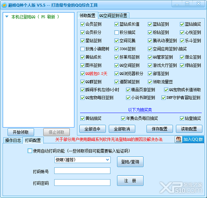
Task: Uncheck the 小说书架签到 checkbox
Action: pyautogui.click(x=128, y=98)
